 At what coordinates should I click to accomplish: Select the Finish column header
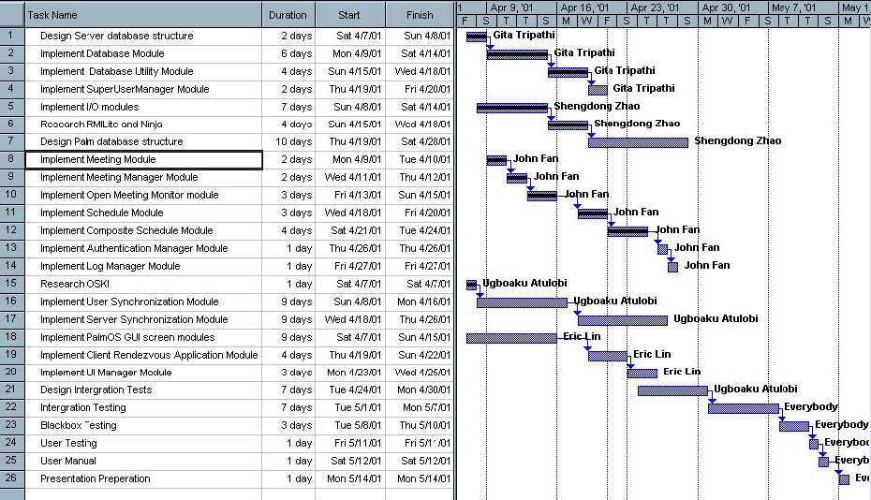coord(420,15)
